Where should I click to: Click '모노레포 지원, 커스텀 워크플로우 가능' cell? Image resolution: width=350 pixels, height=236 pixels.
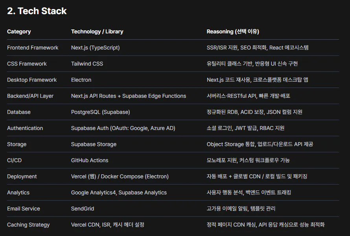(248, 160)
